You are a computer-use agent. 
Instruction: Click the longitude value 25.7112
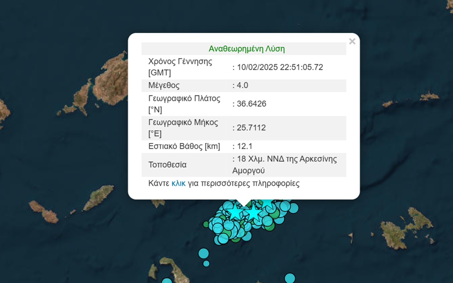[x=251, y=128]
